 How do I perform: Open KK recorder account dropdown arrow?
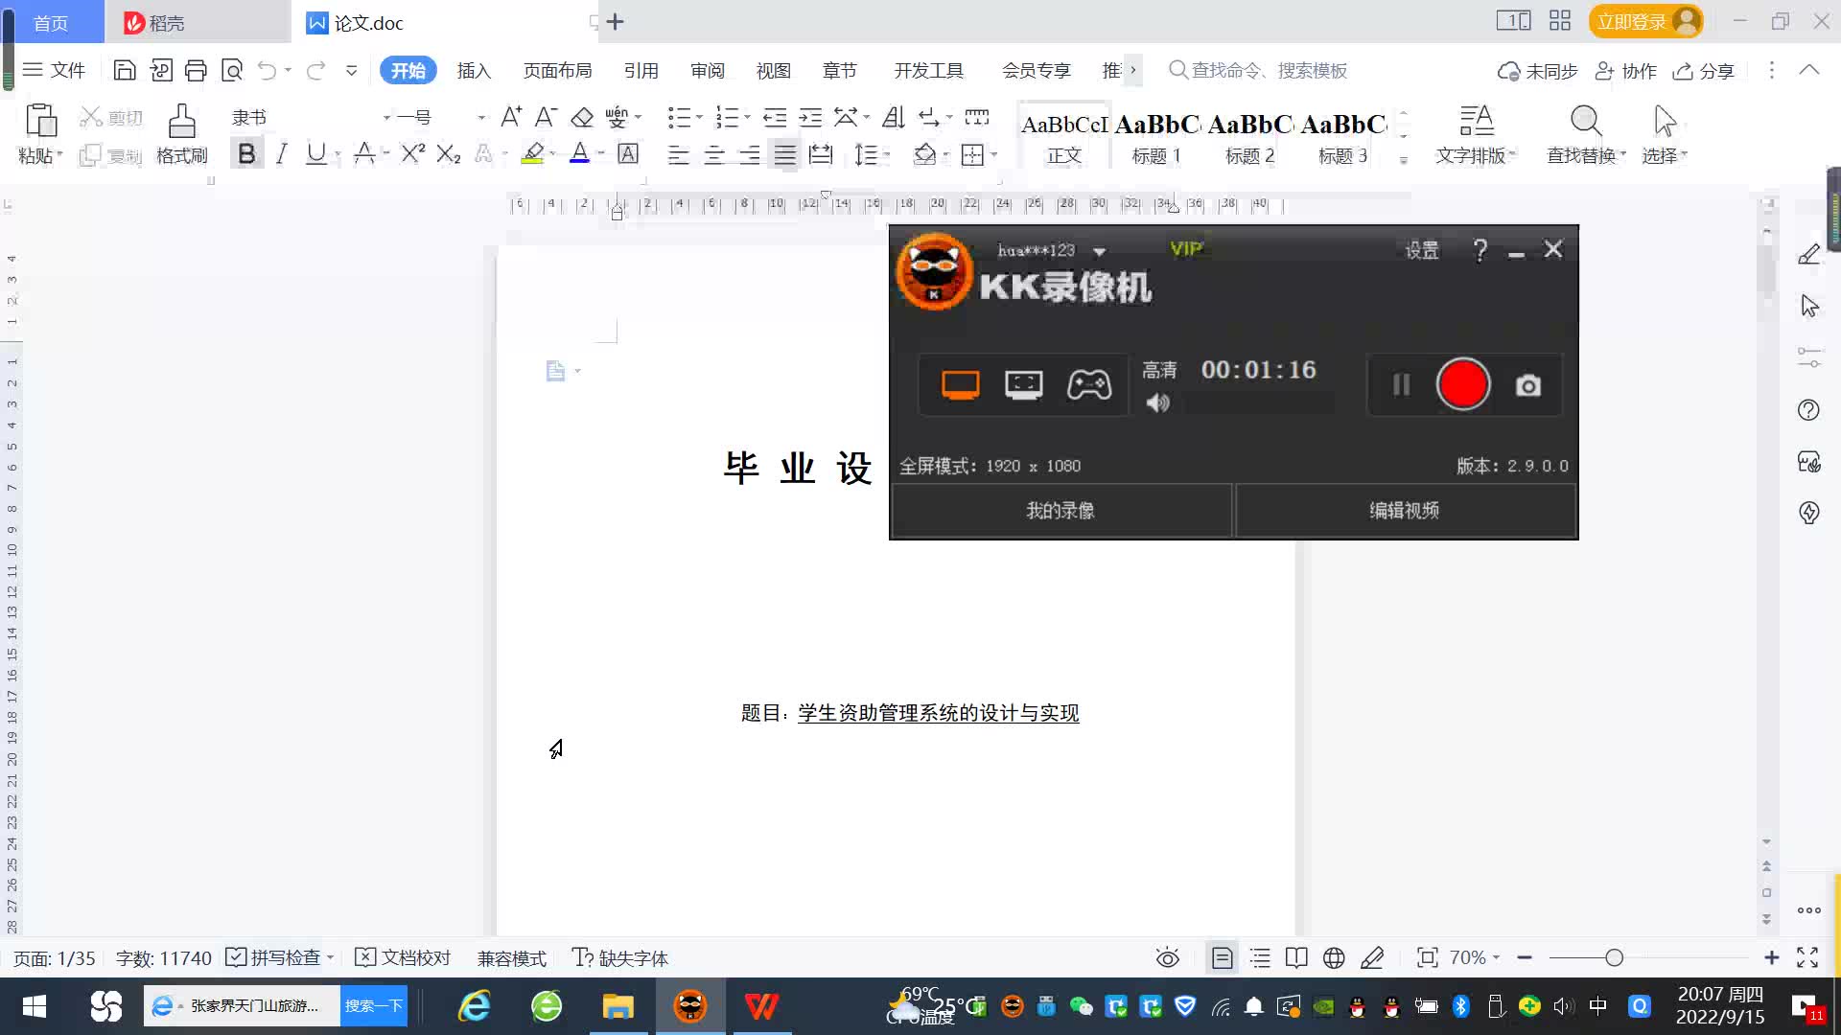tap(1100, 252)
